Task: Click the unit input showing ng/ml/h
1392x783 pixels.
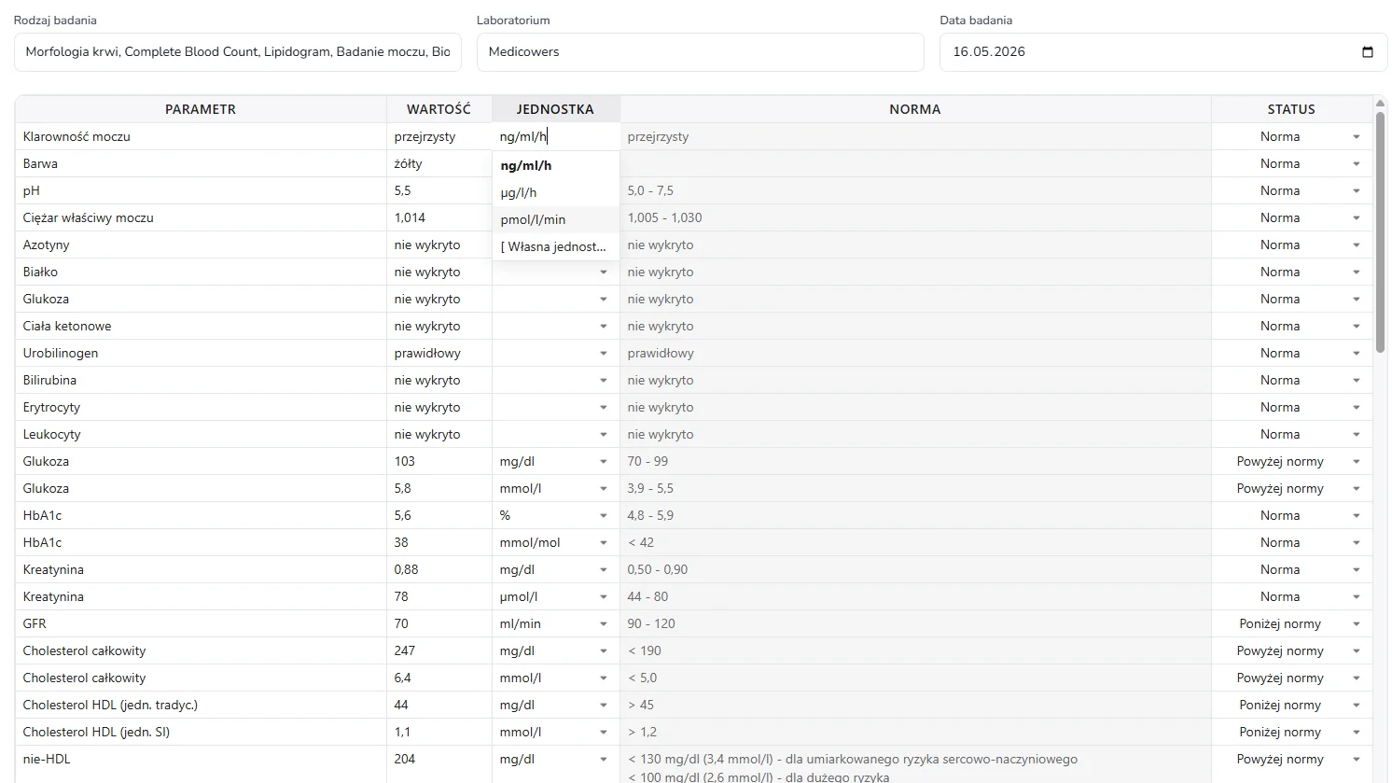Action: pyautogui.click(x=556, y=136)
